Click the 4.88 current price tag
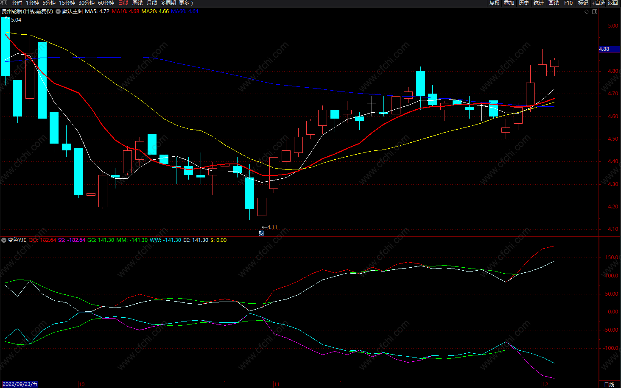621x388 pixels. (609, 49)
